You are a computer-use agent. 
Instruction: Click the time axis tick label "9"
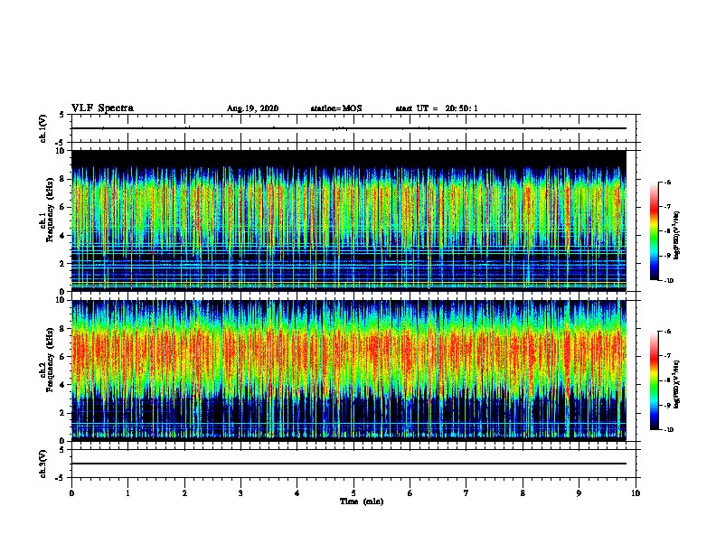(x=579, y=493)
